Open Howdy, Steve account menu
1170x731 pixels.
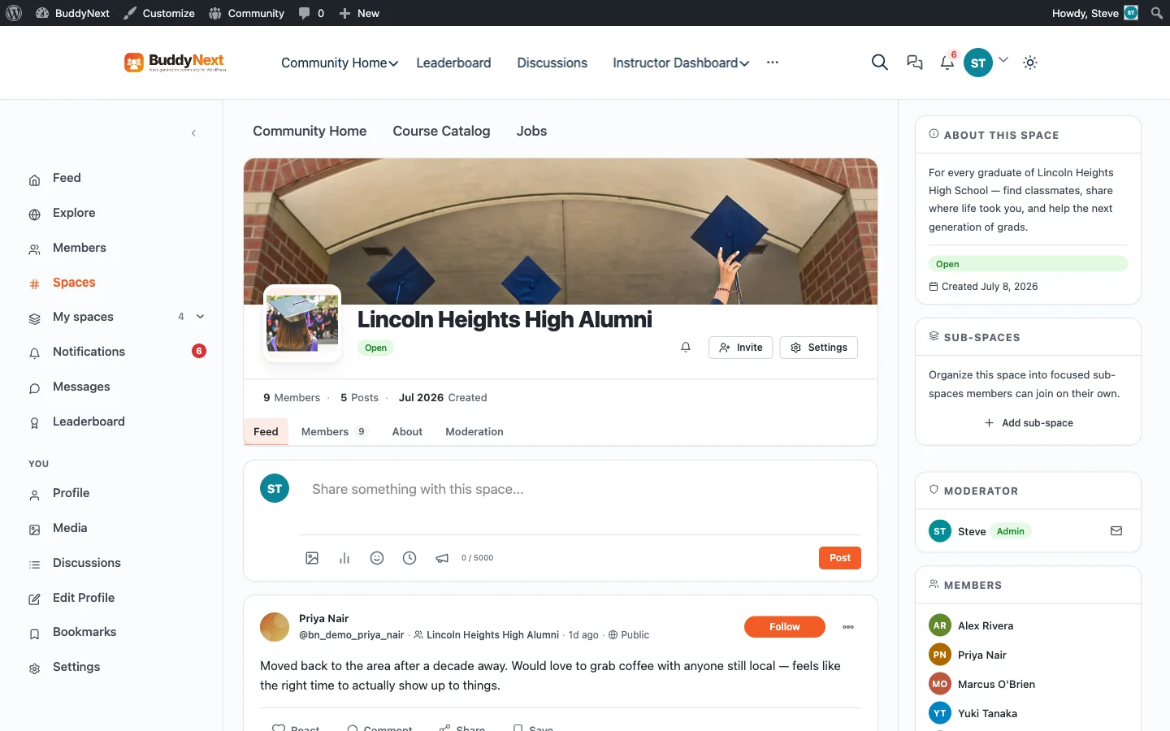(x=1095, y=13)
